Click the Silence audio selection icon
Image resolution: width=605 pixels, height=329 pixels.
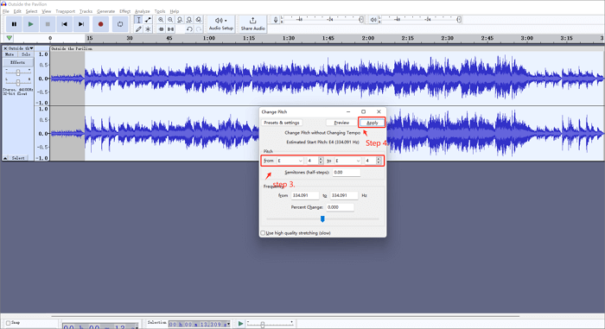(170, 28)
